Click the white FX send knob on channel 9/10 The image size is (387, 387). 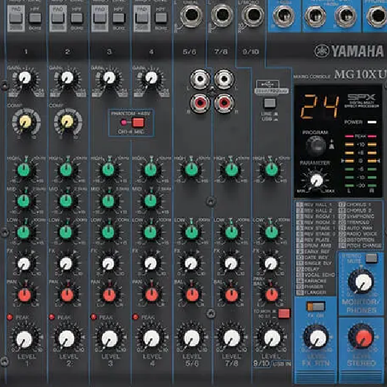(271, 264)
